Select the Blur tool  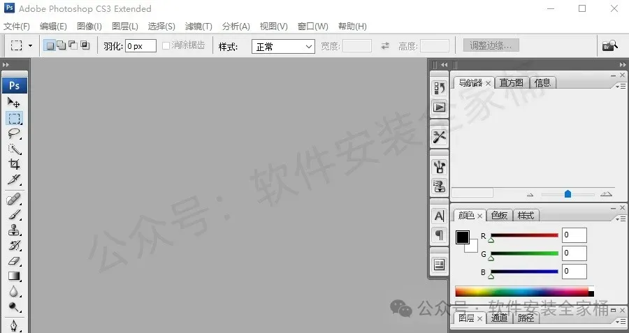[x=14, y=291]
